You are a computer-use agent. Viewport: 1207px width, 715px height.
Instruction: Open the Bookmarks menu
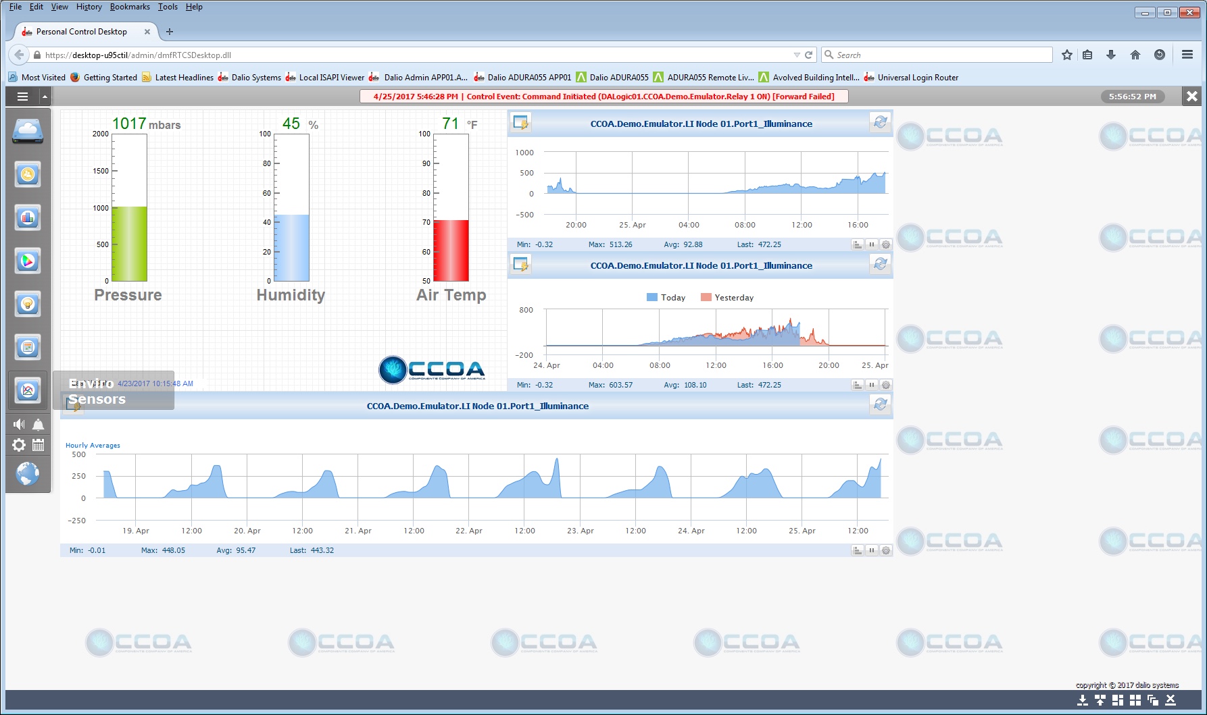pos(130,7)
